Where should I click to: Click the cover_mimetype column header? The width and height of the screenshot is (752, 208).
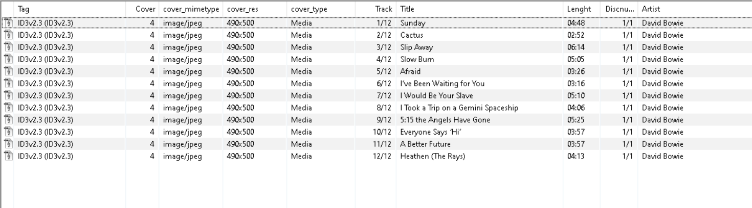point(191,9)
